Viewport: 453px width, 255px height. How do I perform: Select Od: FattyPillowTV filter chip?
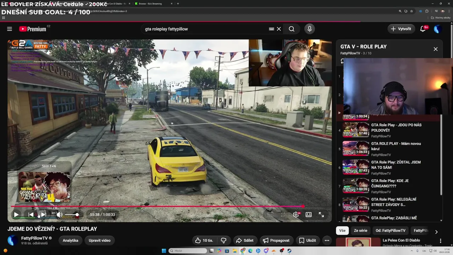tap(391, 231)
